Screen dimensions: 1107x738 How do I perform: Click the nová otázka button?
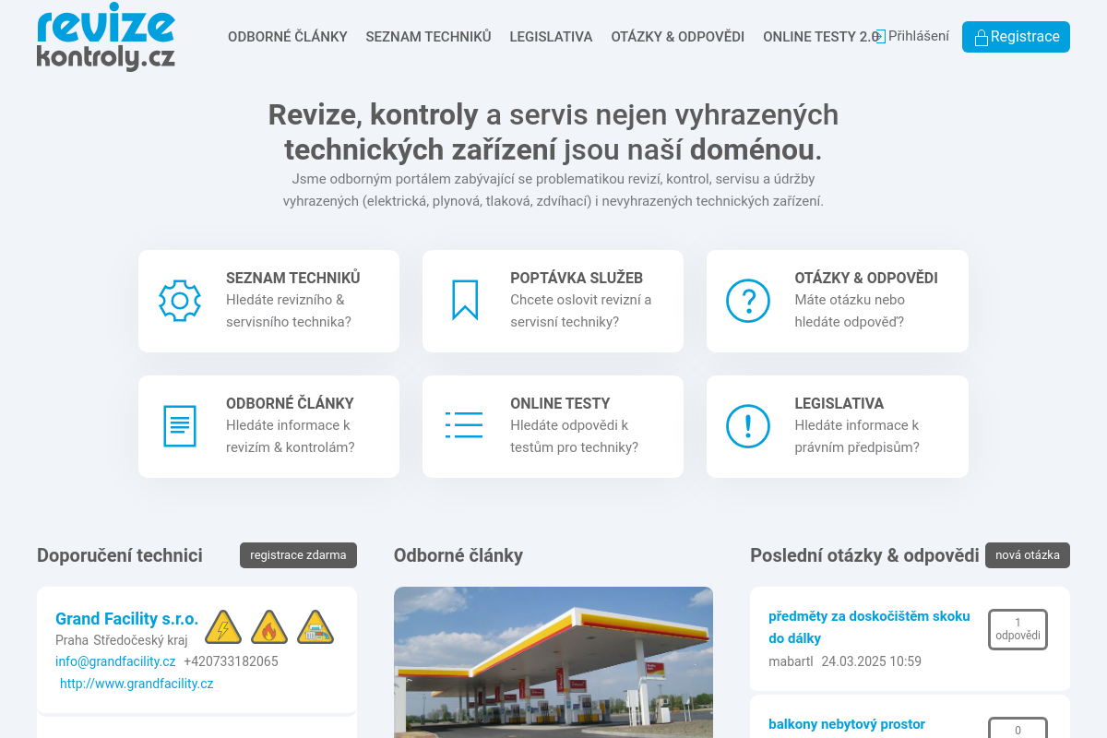tap(1028, 555)
